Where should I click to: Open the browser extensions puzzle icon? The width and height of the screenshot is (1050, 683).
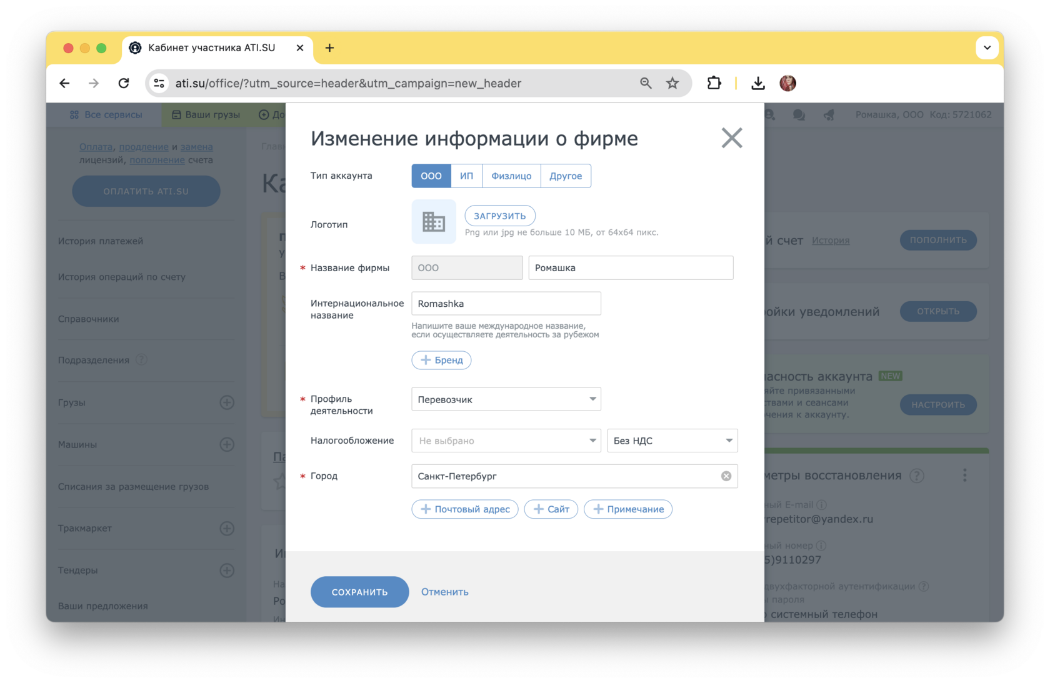point(714,83)
